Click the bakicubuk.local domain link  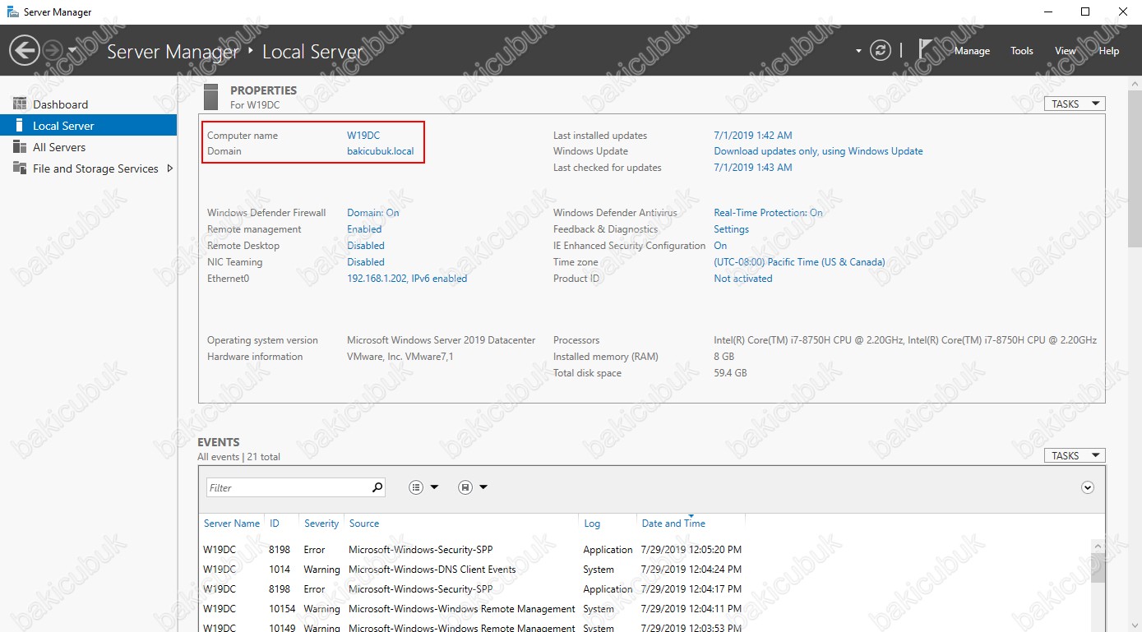381,151
